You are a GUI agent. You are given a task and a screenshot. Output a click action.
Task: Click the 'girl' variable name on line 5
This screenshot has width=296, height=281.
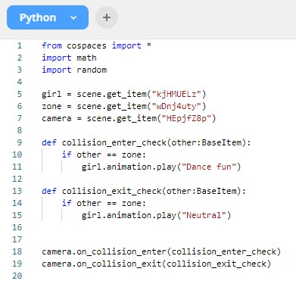click(x=51, y=94)
